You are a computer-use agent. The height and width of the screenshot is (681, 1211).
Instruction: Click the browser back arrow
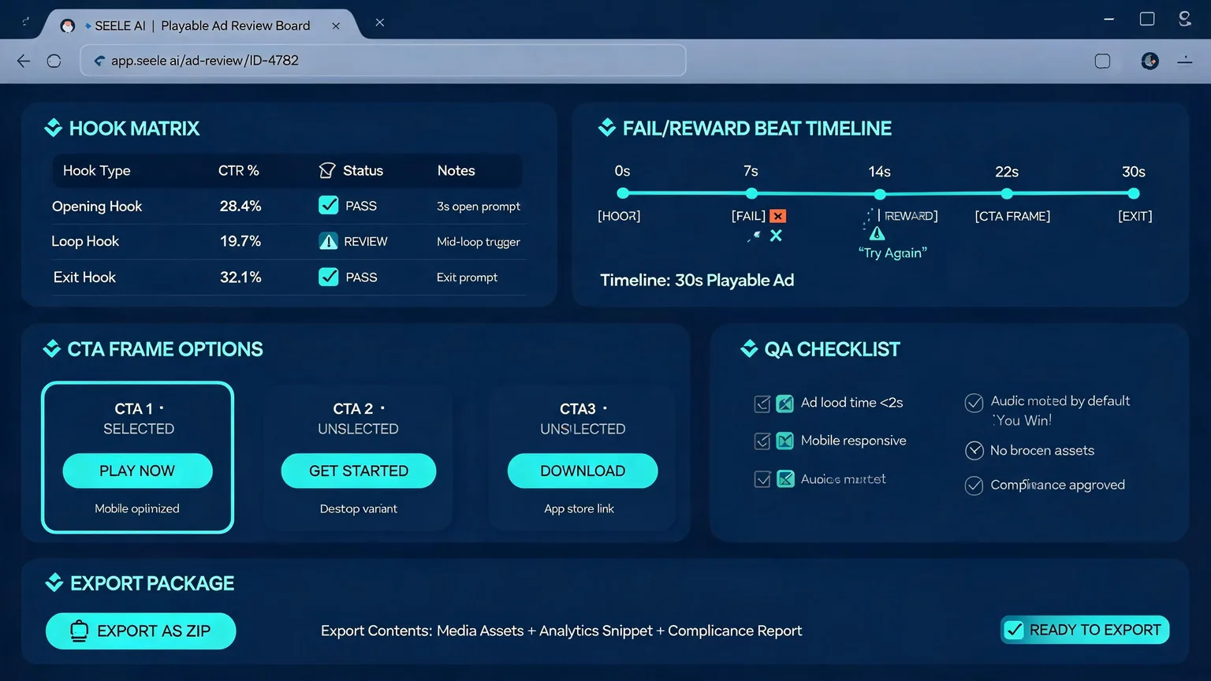24,61
